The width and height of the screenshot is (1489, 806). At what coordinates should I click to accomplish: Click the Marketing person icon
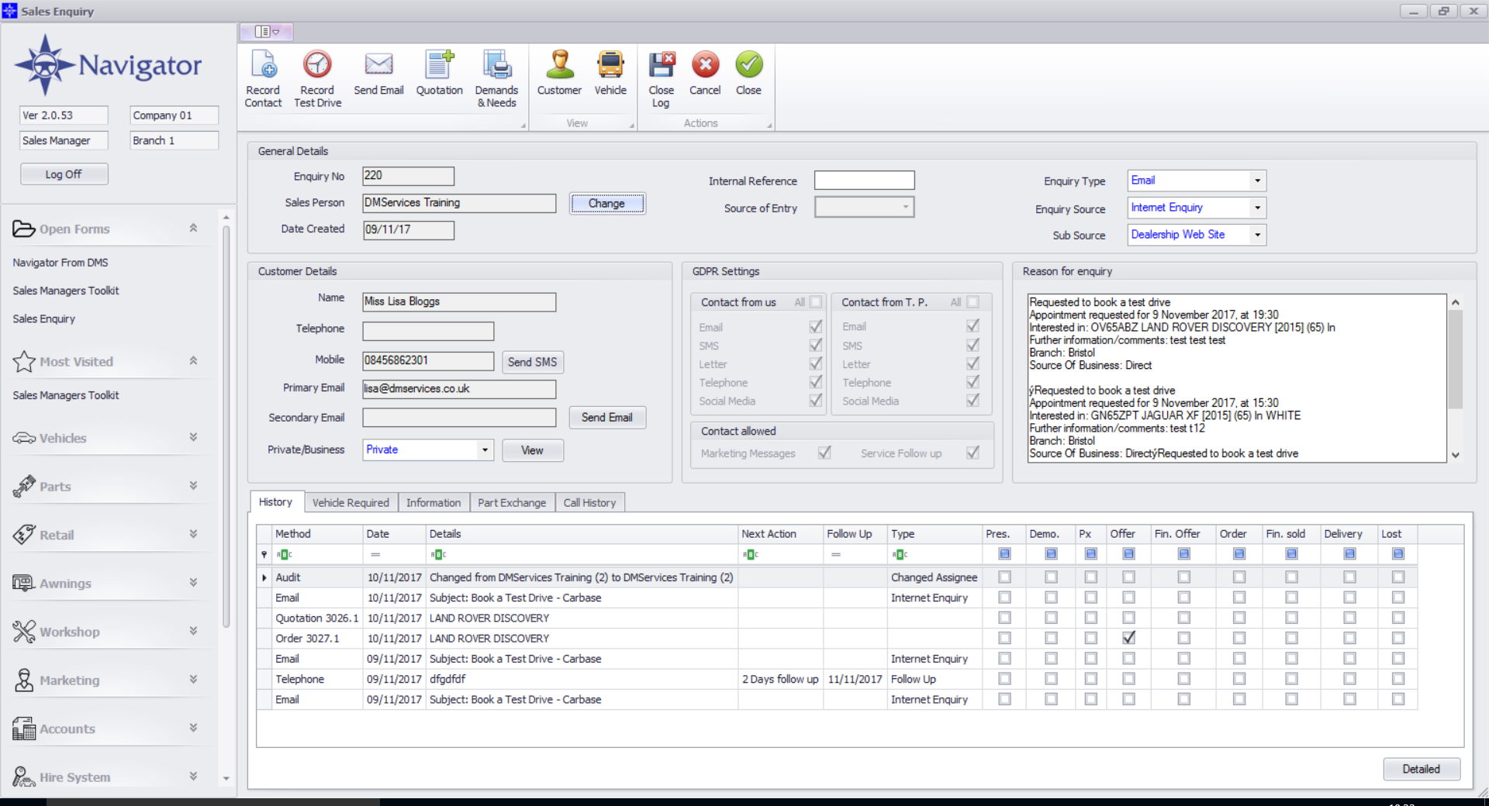tap(24, 680)
